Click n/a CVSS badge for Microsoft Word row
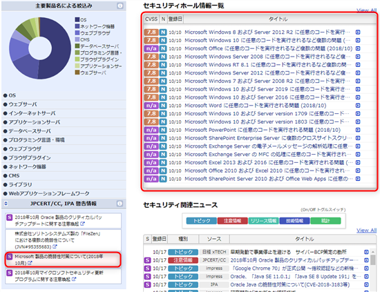This screenshot has height=292, width=380. point(151,106)
